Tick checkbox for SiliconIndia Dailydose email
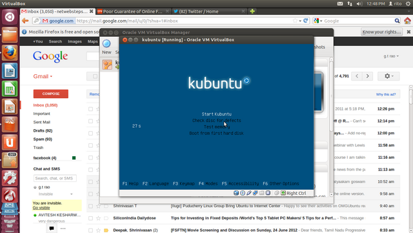Screen dimensions: 413x233 pos(90,218)
